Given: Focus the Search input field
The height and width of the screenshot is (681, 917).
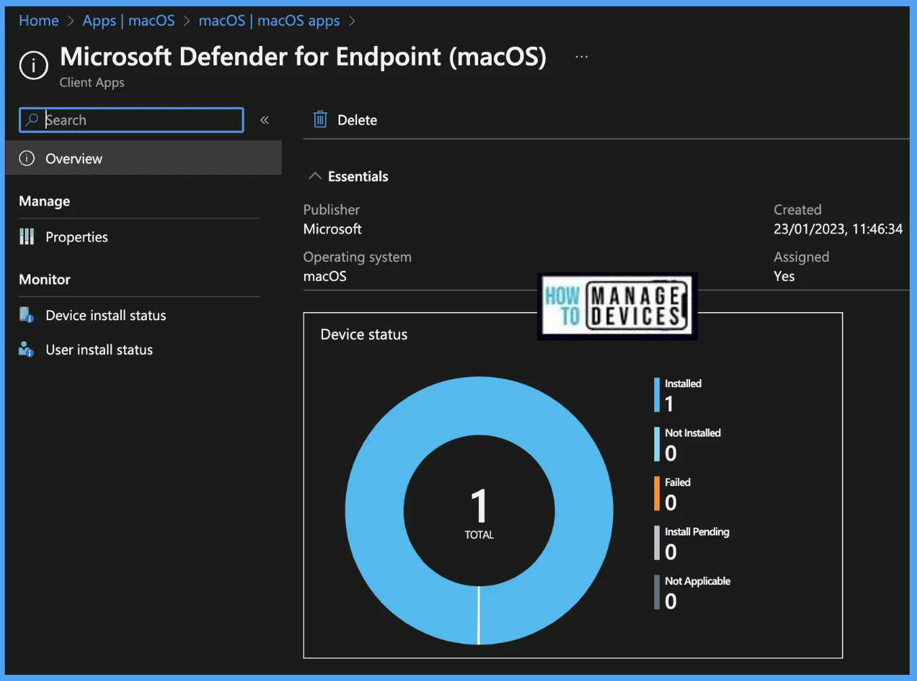Looking at the screenshot, I should (131, 120).
